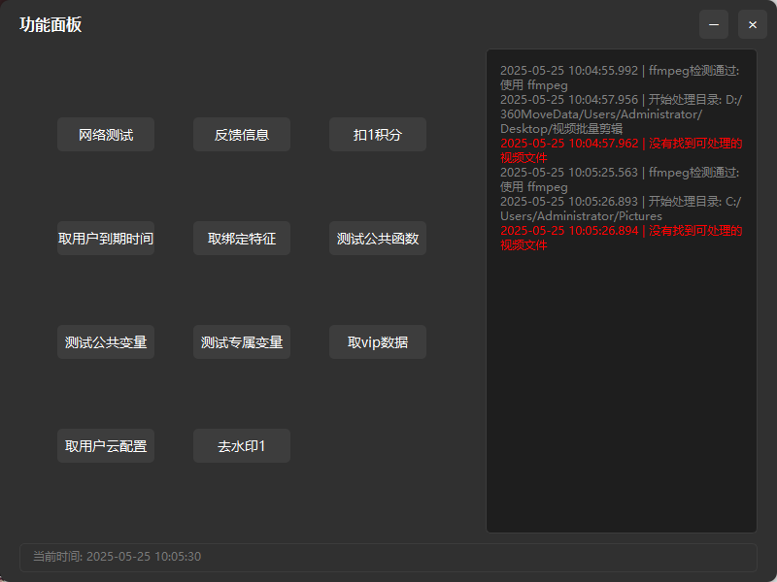Select the 10:05:25.563 ffmpeg检测通过 log entry

pyautogui.click(x=619, y=179)
